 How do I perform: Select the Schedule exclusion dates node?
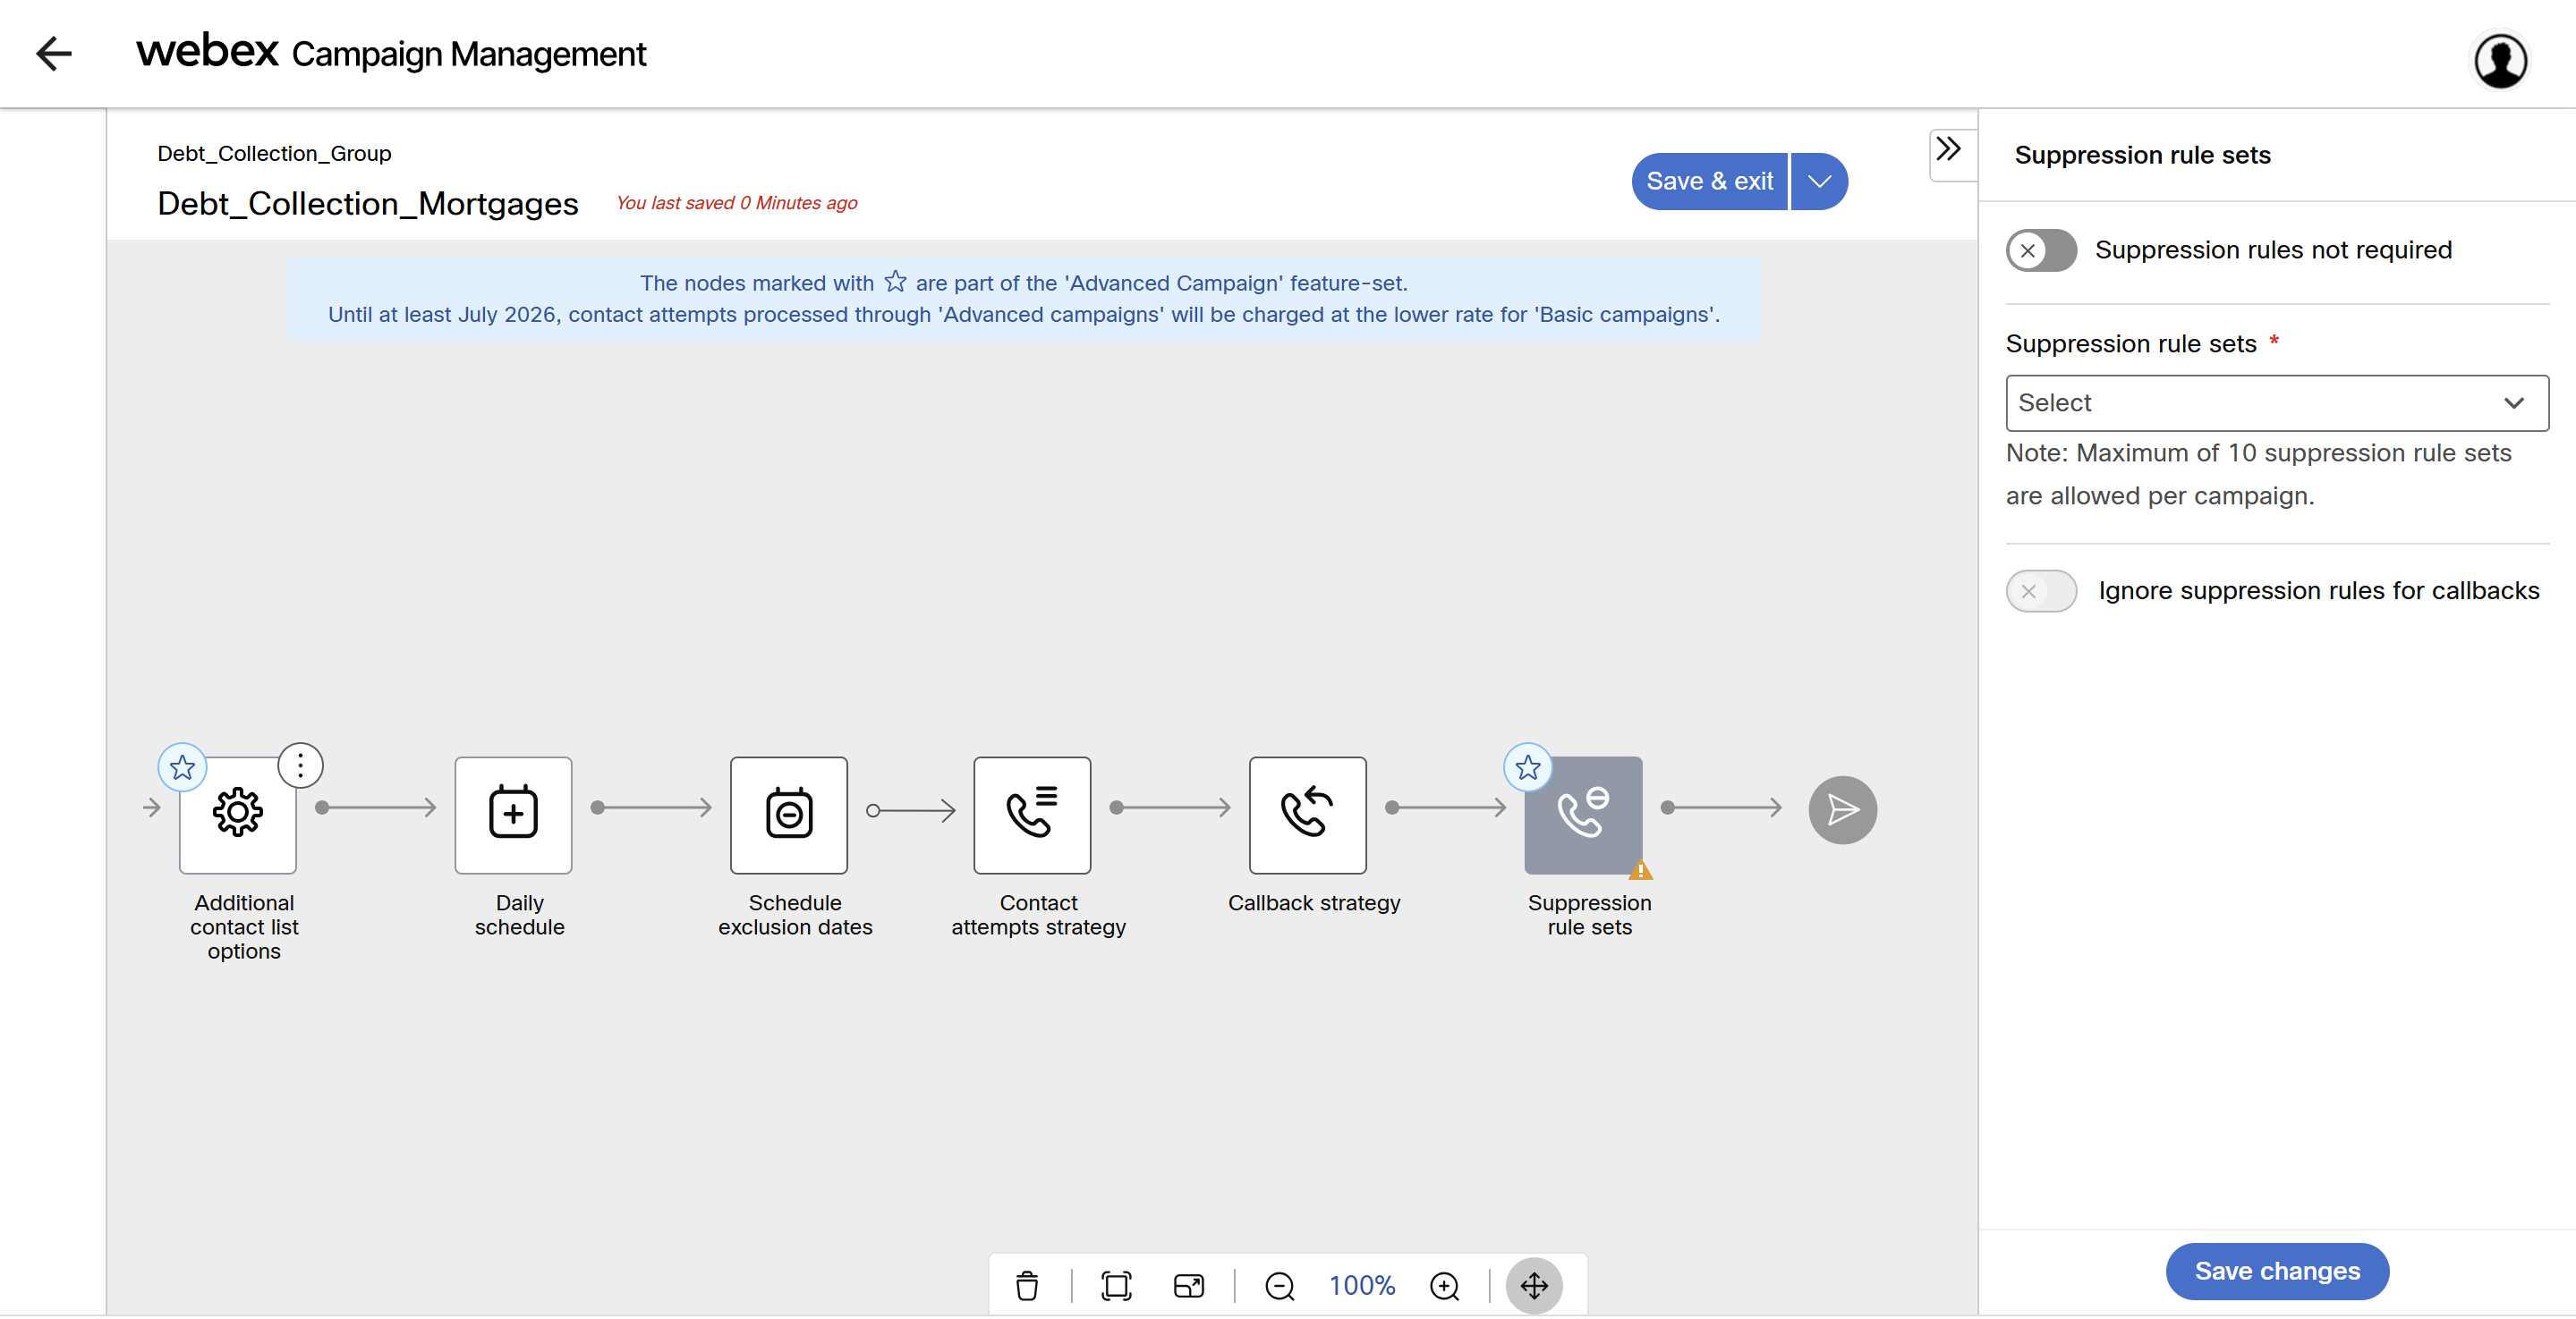[788, 814]
